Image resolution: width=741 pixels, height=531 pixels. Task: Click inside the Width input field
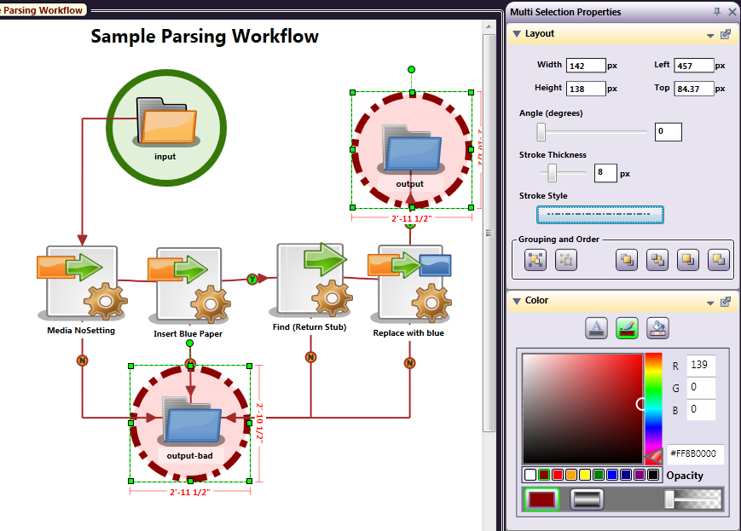point(586,65)
